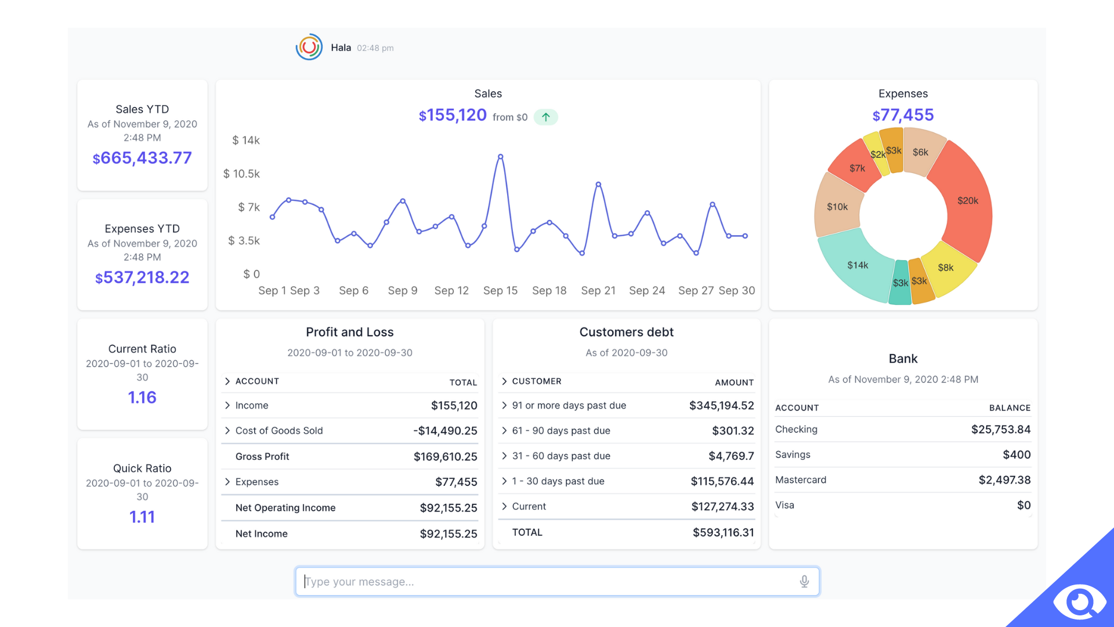Screen dimensions: 1114x627
Task: Click the type message input field
Action: click(556, 581)
